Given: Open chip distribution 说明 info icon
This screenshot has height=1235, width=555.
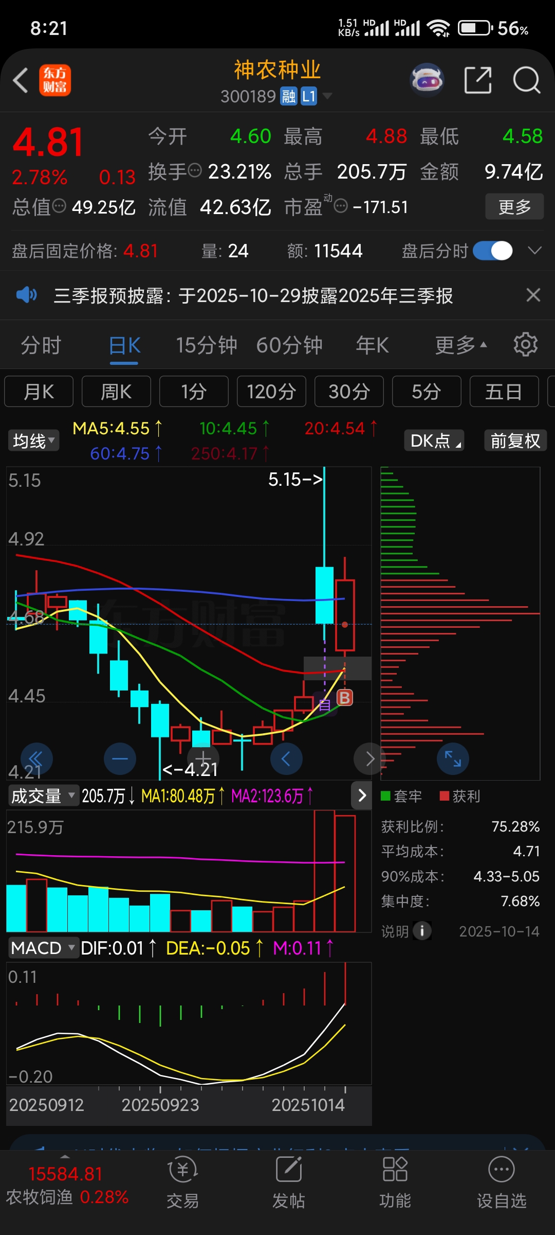Looking at the screenshot, I should pyautogui.click(x=422, y=931).
